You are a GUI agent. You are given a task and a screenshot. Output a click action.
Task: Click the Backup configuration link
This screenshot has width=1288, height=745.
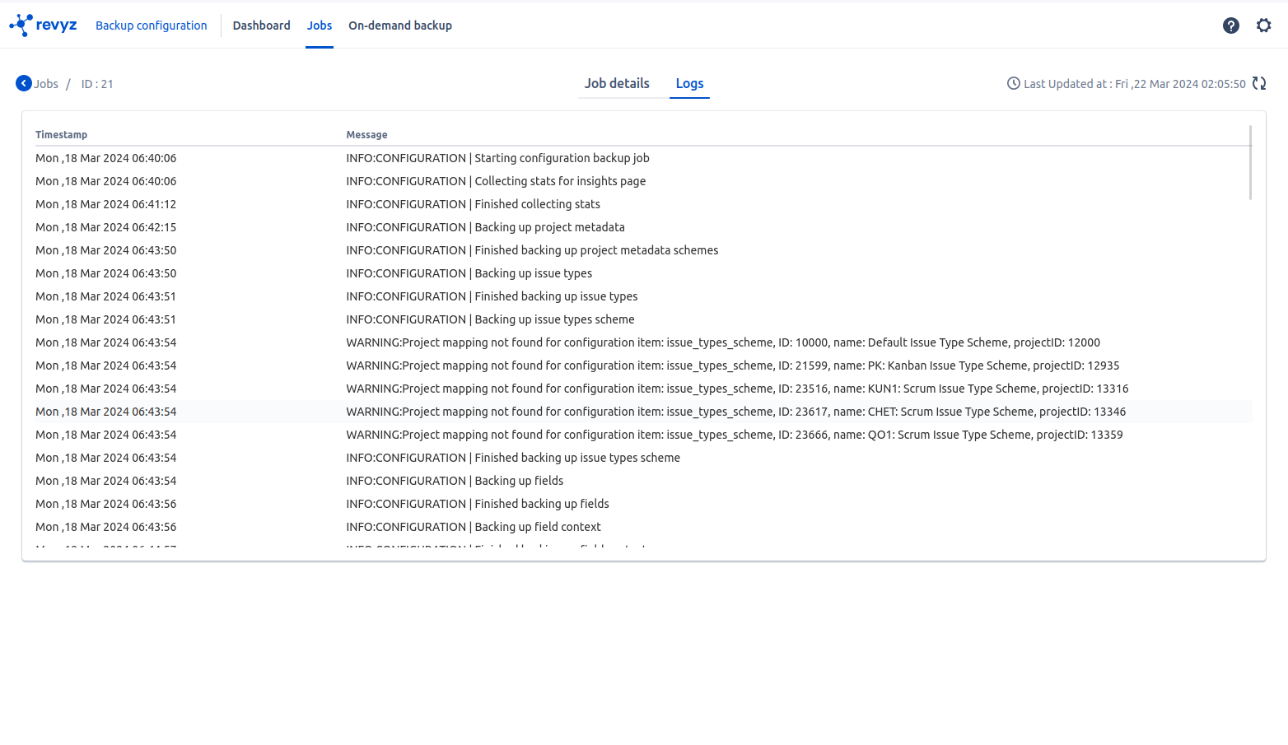(152, 26)
